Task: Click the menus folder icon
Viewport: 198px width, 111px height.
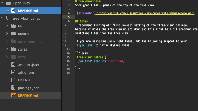Action: 14,34
